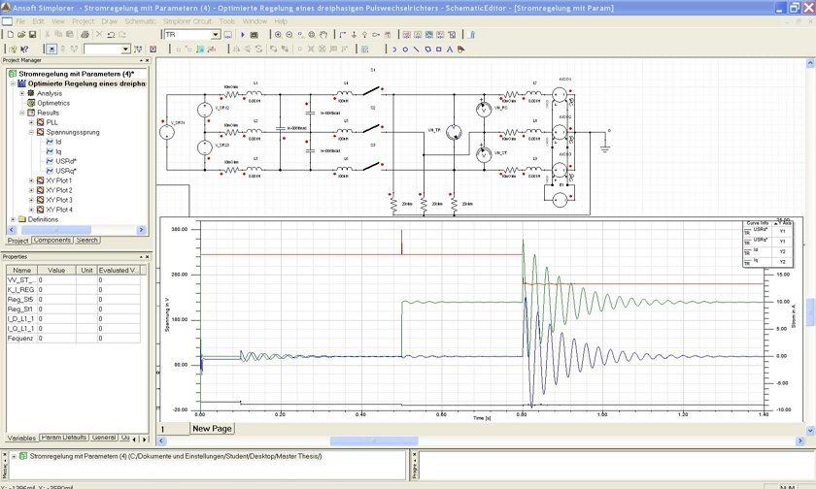The width and height of the screenshot is (816, 489).
Task: Expand the XY Plot 1 tree node
Action: coord(31,180)
